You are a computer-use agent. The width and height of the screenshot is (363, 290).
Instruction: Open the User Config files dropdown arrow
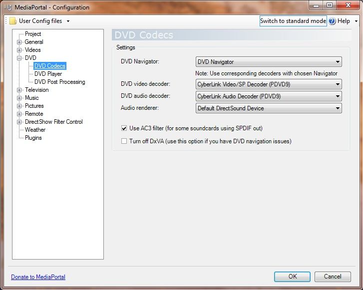point(68,21)
